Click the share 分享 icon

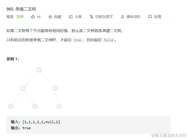tap(71, 16)
